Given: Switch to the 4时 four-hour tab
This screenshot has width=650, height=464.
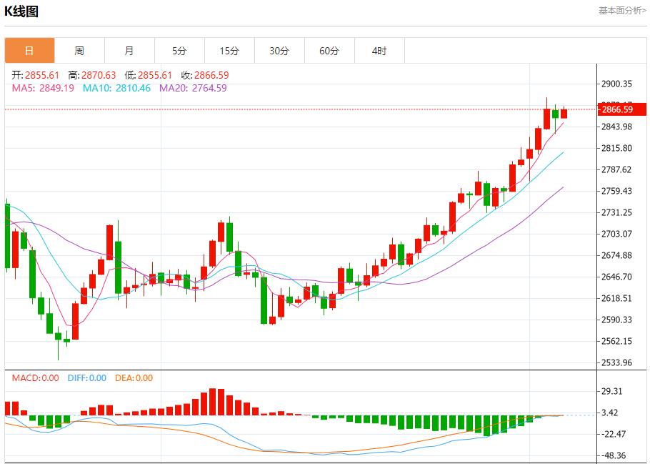Looking at the screenshot, I should (379, 51).
